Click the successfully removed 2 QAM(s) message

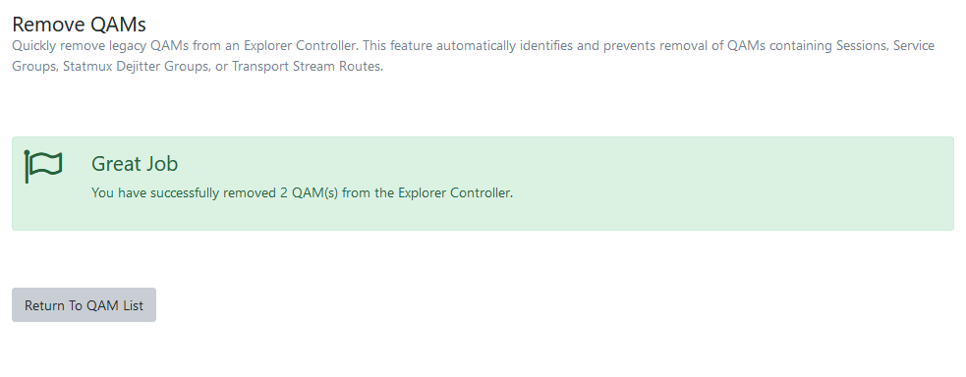pyautogui.click(x=302, y=192)
